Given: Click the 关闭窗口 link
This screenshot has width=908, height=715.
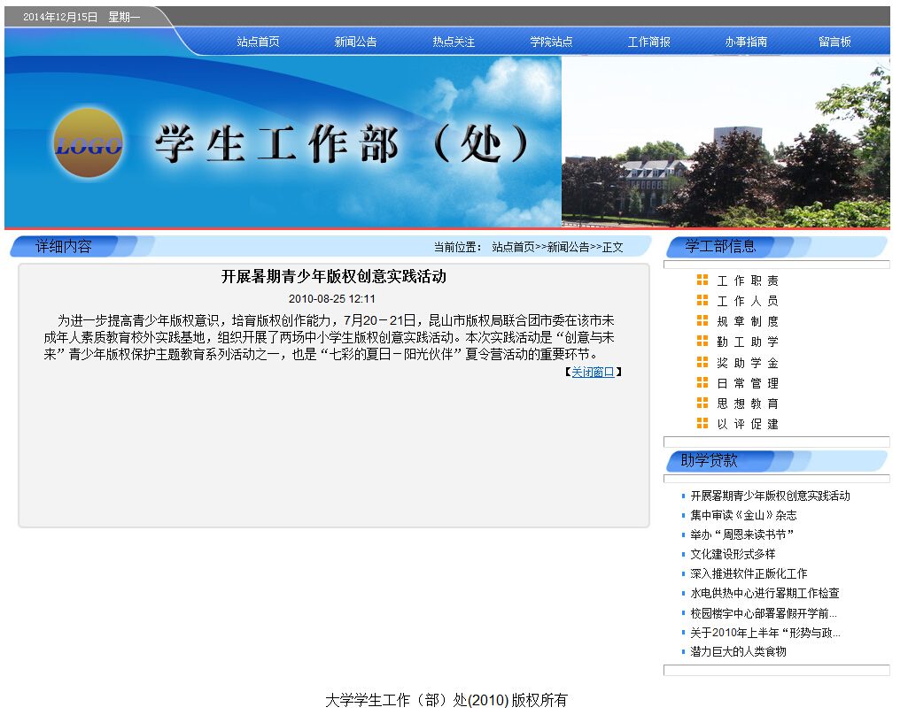Looking at the screenshot, I should pyautogui.click(x=593, y=372).
